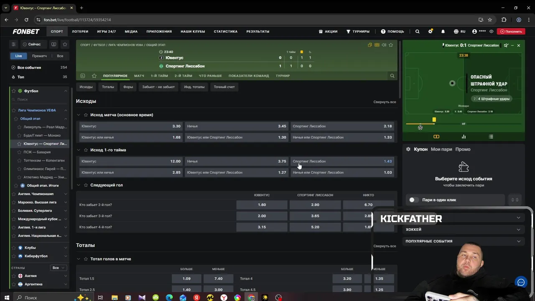Click the match timeline progress bar
Image resolution: width=535 pixels, height=301 pixels.
click(x=464, y=124)
